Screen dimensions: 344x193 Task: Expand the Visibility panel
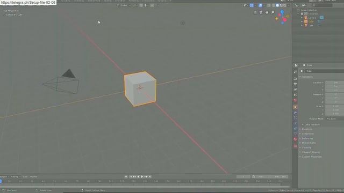(306, 147)
